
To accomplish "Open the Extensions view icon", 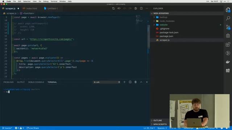I will (x=228, y=44).
